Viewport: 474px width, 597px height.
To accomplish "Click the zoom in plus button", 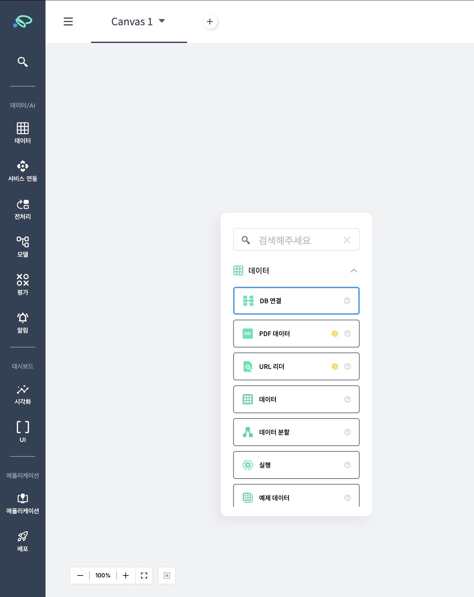I will [126, 576].
